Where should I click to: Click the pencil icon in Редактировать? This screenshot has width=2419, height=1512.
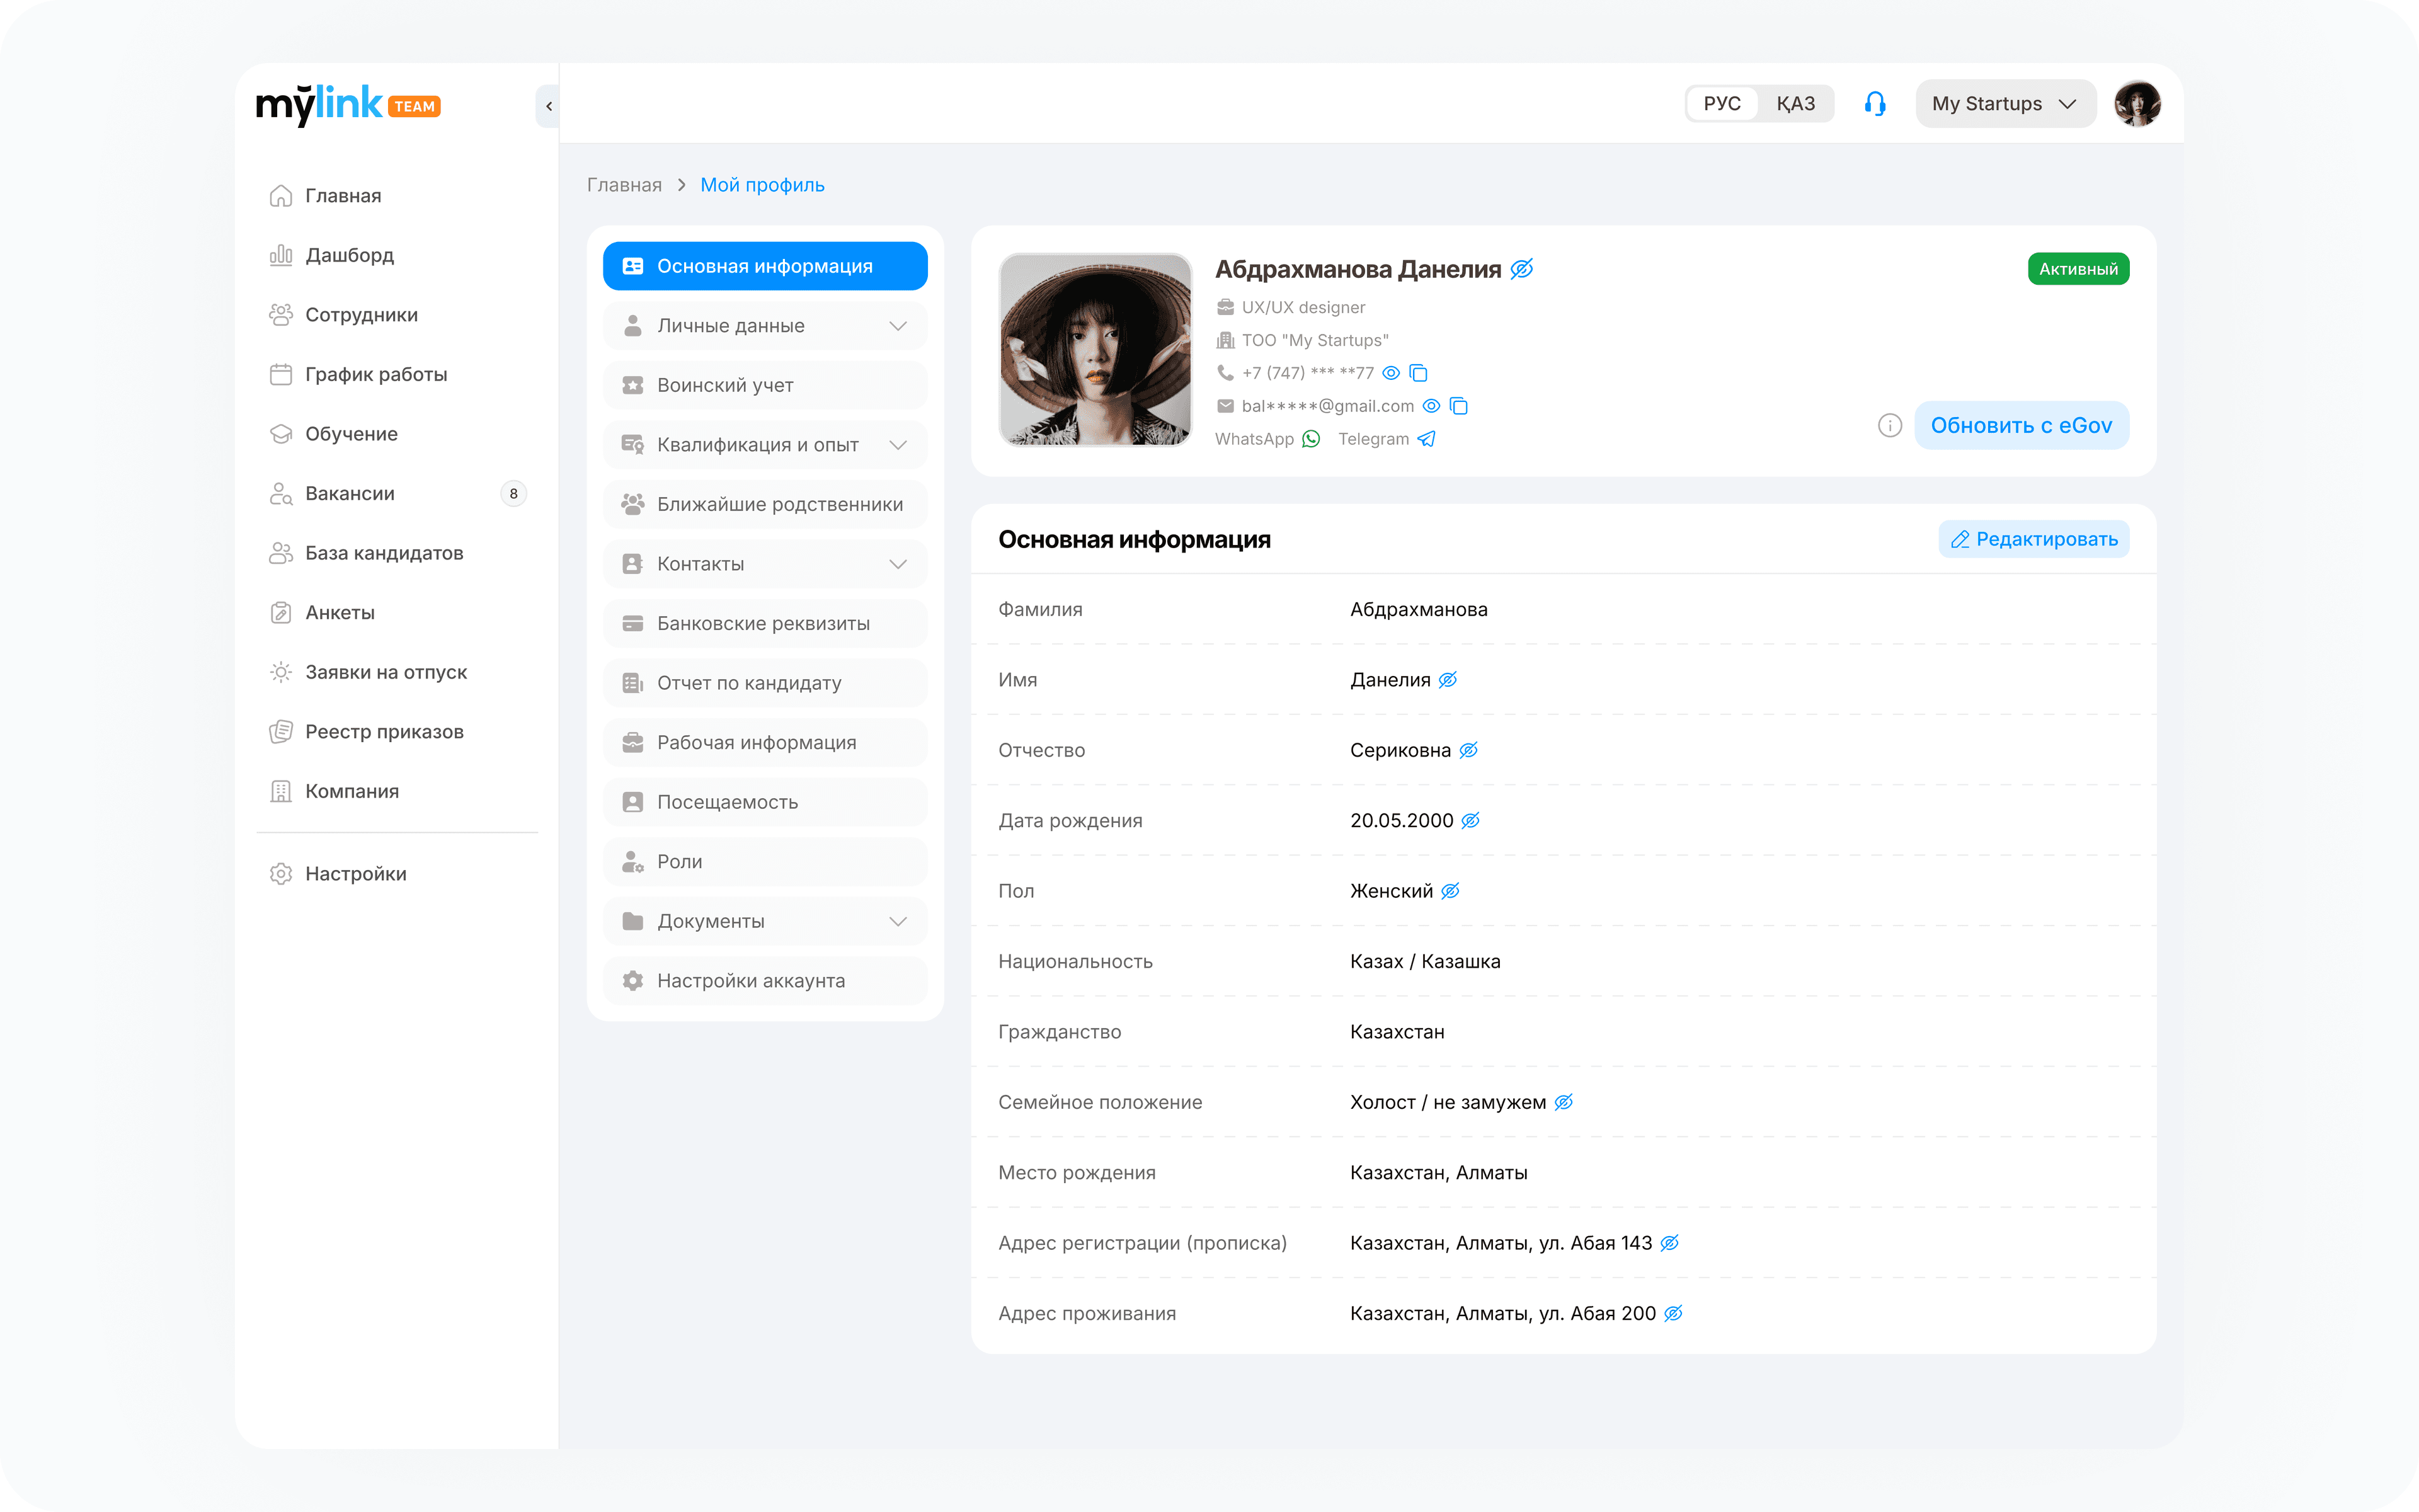point(1959,540)
